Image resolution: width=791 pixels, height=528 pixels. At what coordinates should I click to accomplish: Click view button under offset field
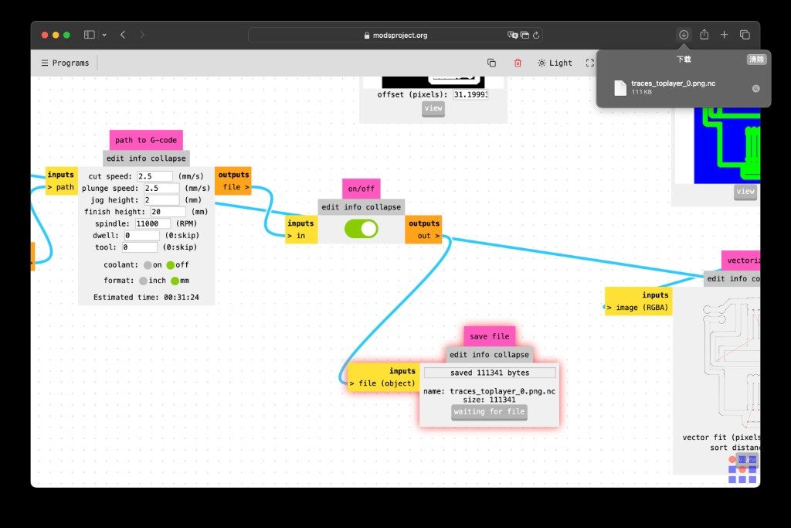[x=433, y=108]
